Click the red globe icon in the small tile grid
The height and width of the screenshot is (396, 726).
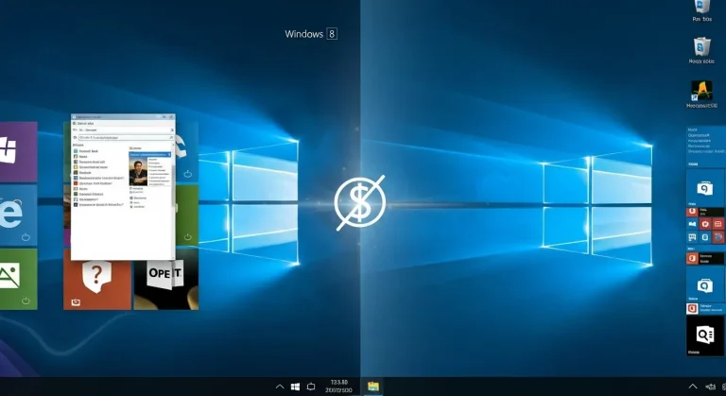718,237
